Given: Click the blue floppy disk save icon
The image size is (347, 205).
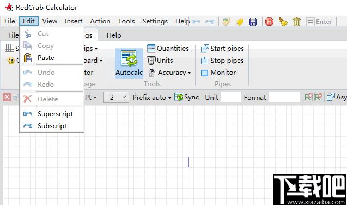Looking at the screenshot, I should (253, 22).
